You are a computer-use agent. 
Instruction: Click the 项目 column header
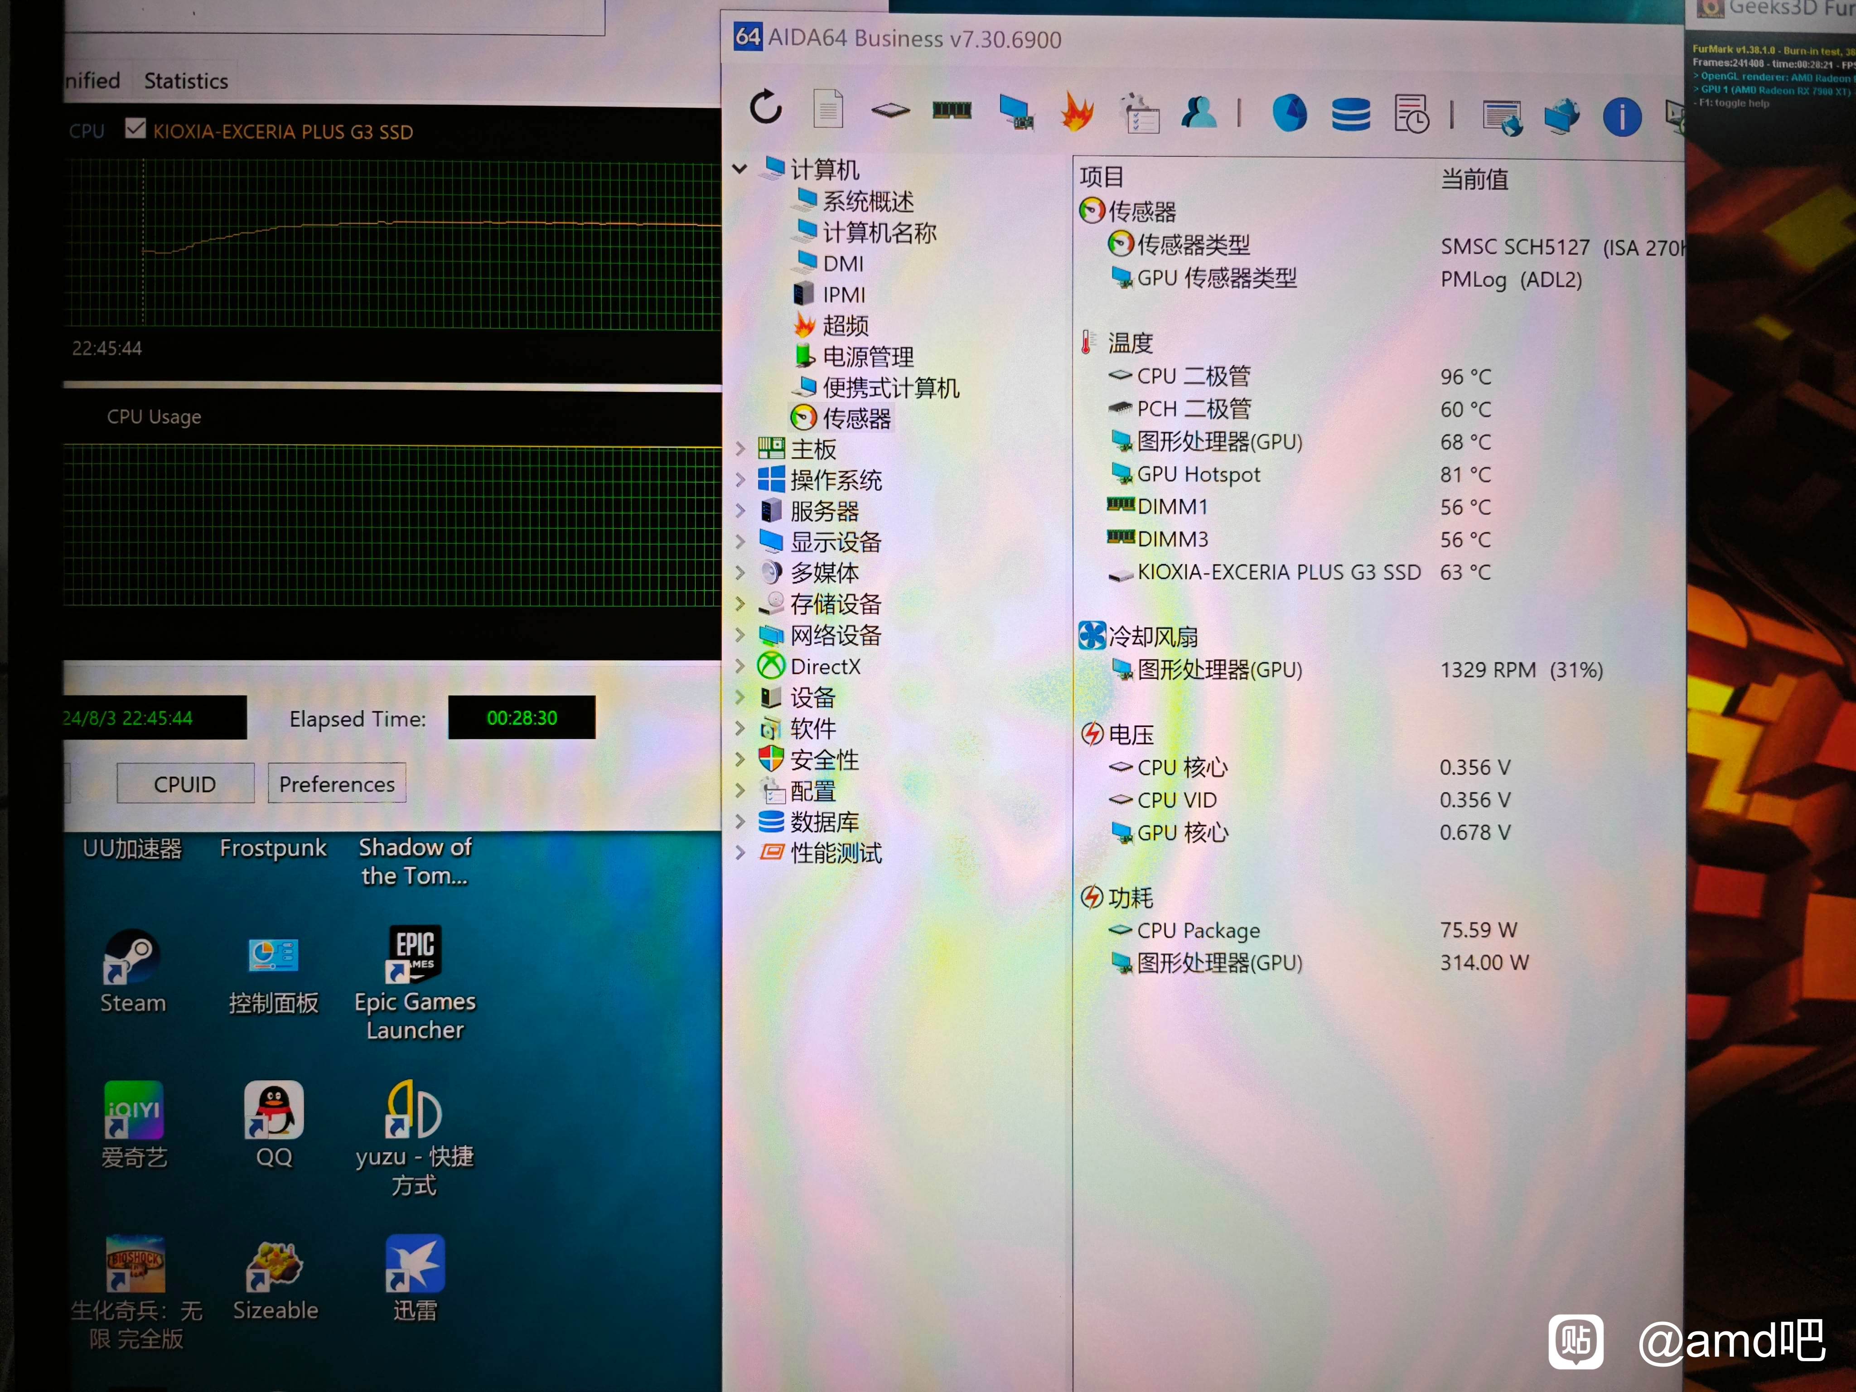pos(1101,176)
